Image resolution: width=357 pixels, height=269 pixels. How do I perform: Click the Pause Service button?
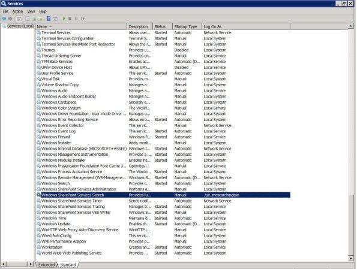76,19
